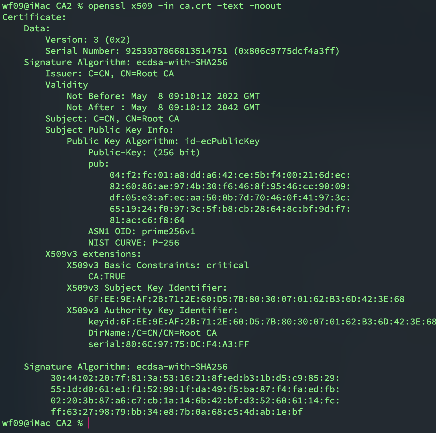Click the Issuer line text
Viewport: 436px width, 433px height.
click(110, 74)
